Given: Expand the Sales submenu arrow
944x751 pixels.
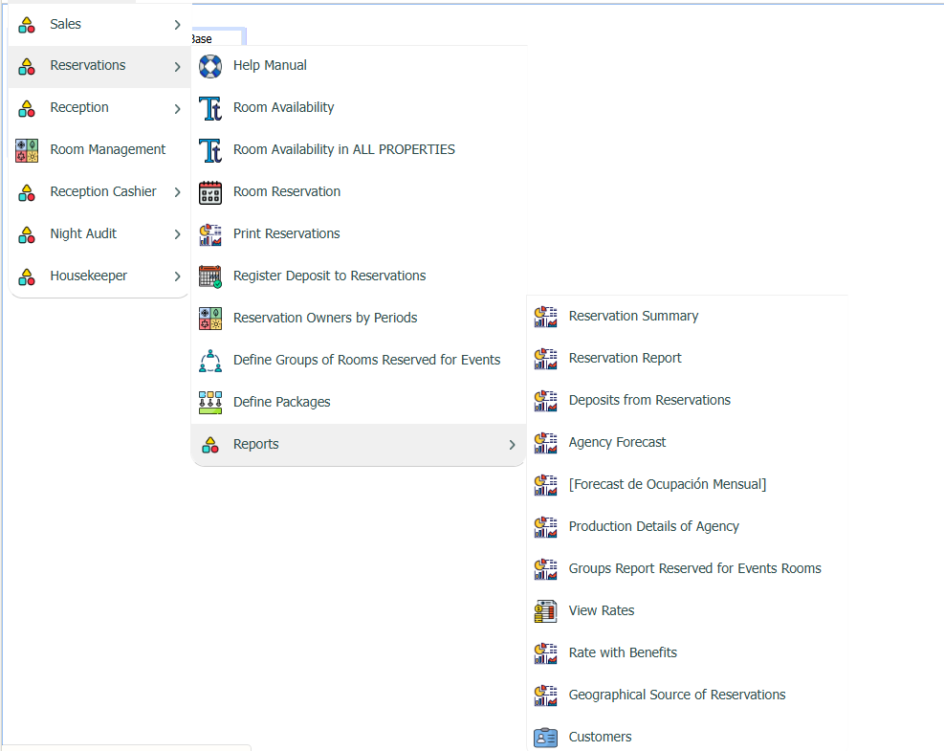Looking at the screenshot, I should [x=177, y=25].
